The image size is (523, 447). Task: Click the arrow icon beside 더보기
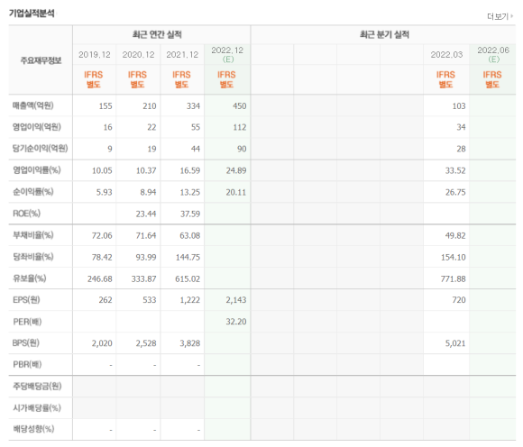click(x=511, y=16)
